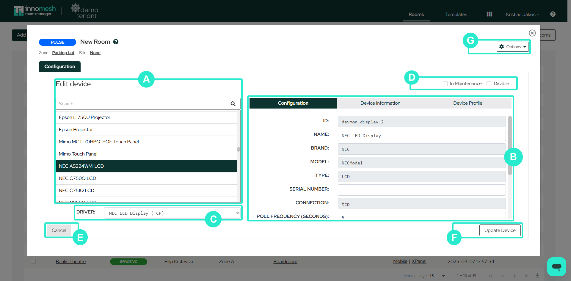Open the Options dropdown
The image size is (571, 281).
[x=513, y=47]
